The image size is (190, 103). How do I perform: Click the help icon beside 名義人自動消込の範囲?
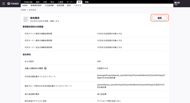pos(45,68)
